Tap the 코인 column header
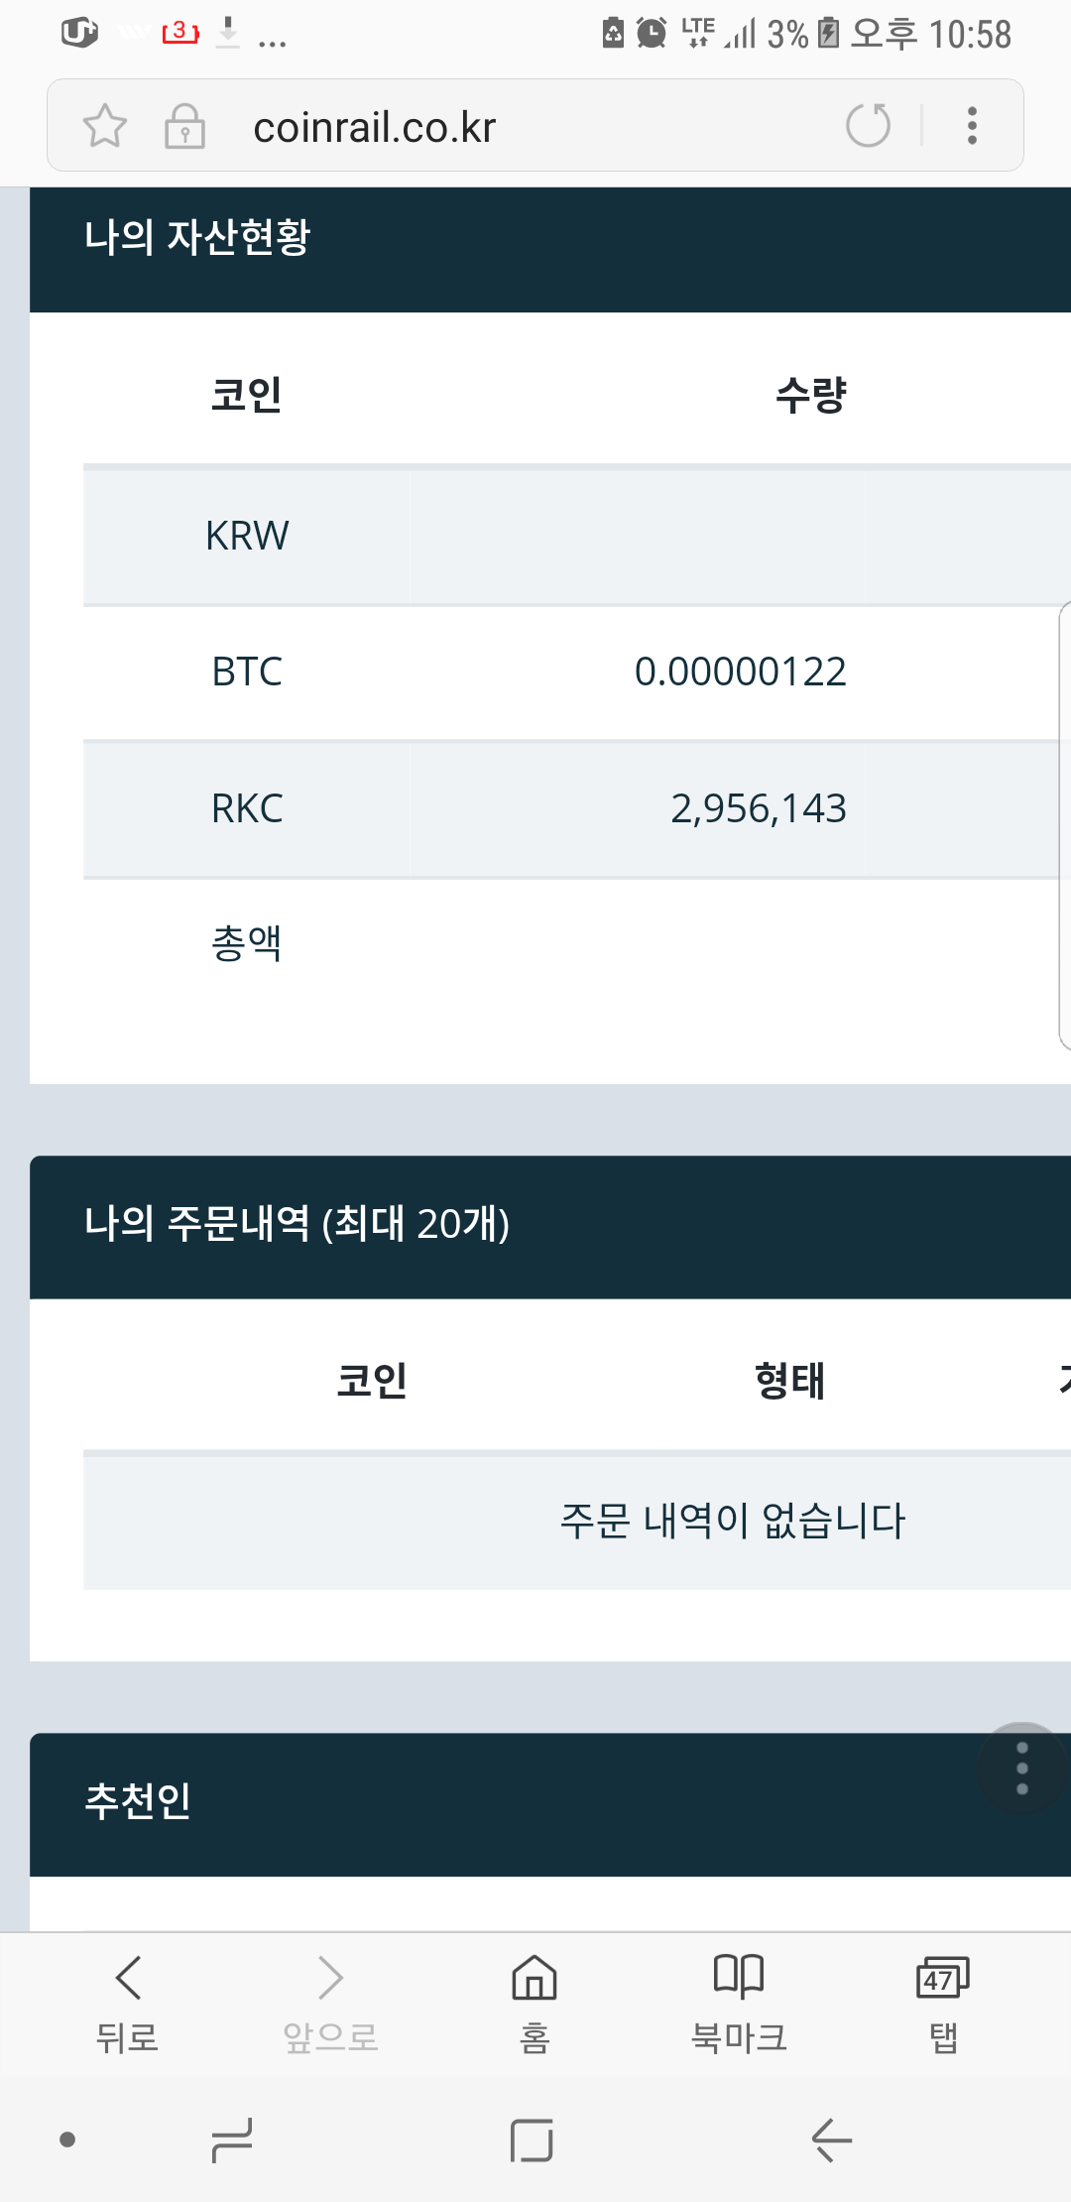 click(x=247, y=394)
